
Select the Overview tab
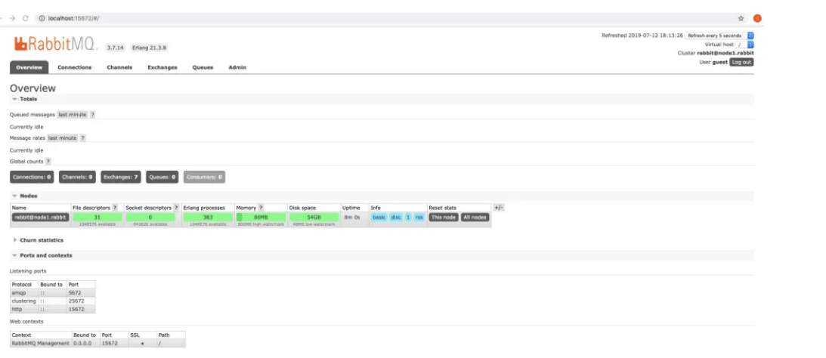point(29,67)
